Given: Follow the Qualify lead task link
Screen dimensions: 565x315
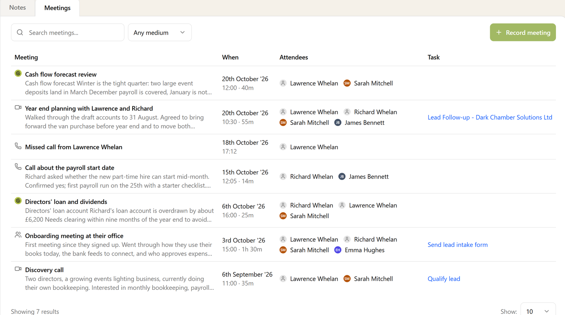Looking at the screenshot, I should 444,279.
